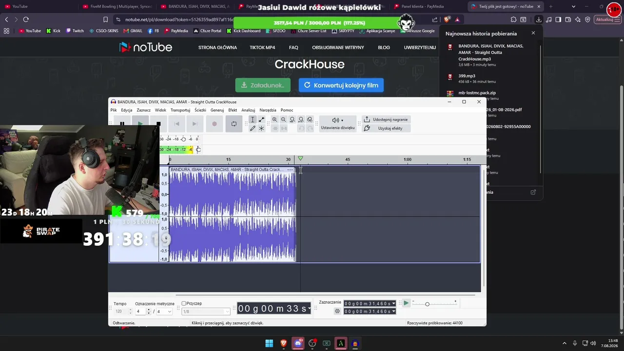This screenshot has width=624, height=351.
Task: Adjust the playback speed slider
Action: click(x=427, y=304)
